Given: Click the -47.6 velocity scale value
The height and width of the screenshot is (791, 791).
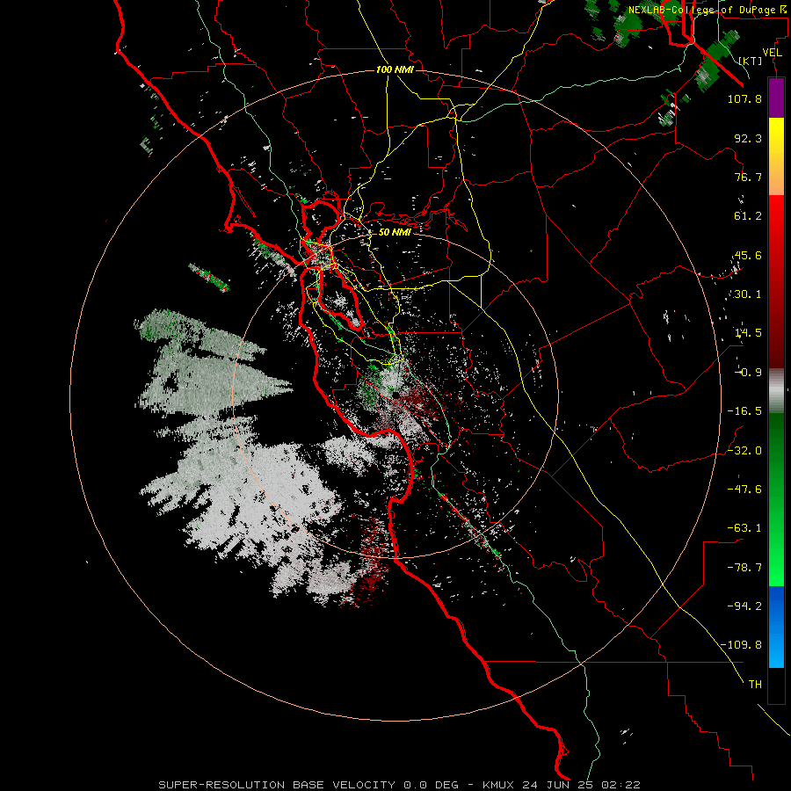Looking at the screenshot, I should click(744, 490).
